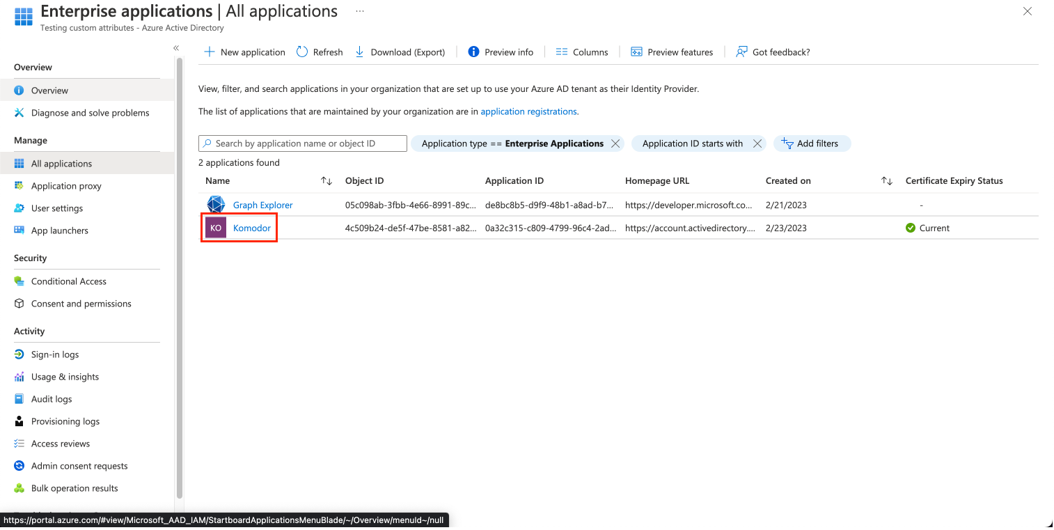Click the Enterprise applications grid icon
The height and width of the screenshot is (530, 1054).
pyautogui.click(x=23, y=17)
